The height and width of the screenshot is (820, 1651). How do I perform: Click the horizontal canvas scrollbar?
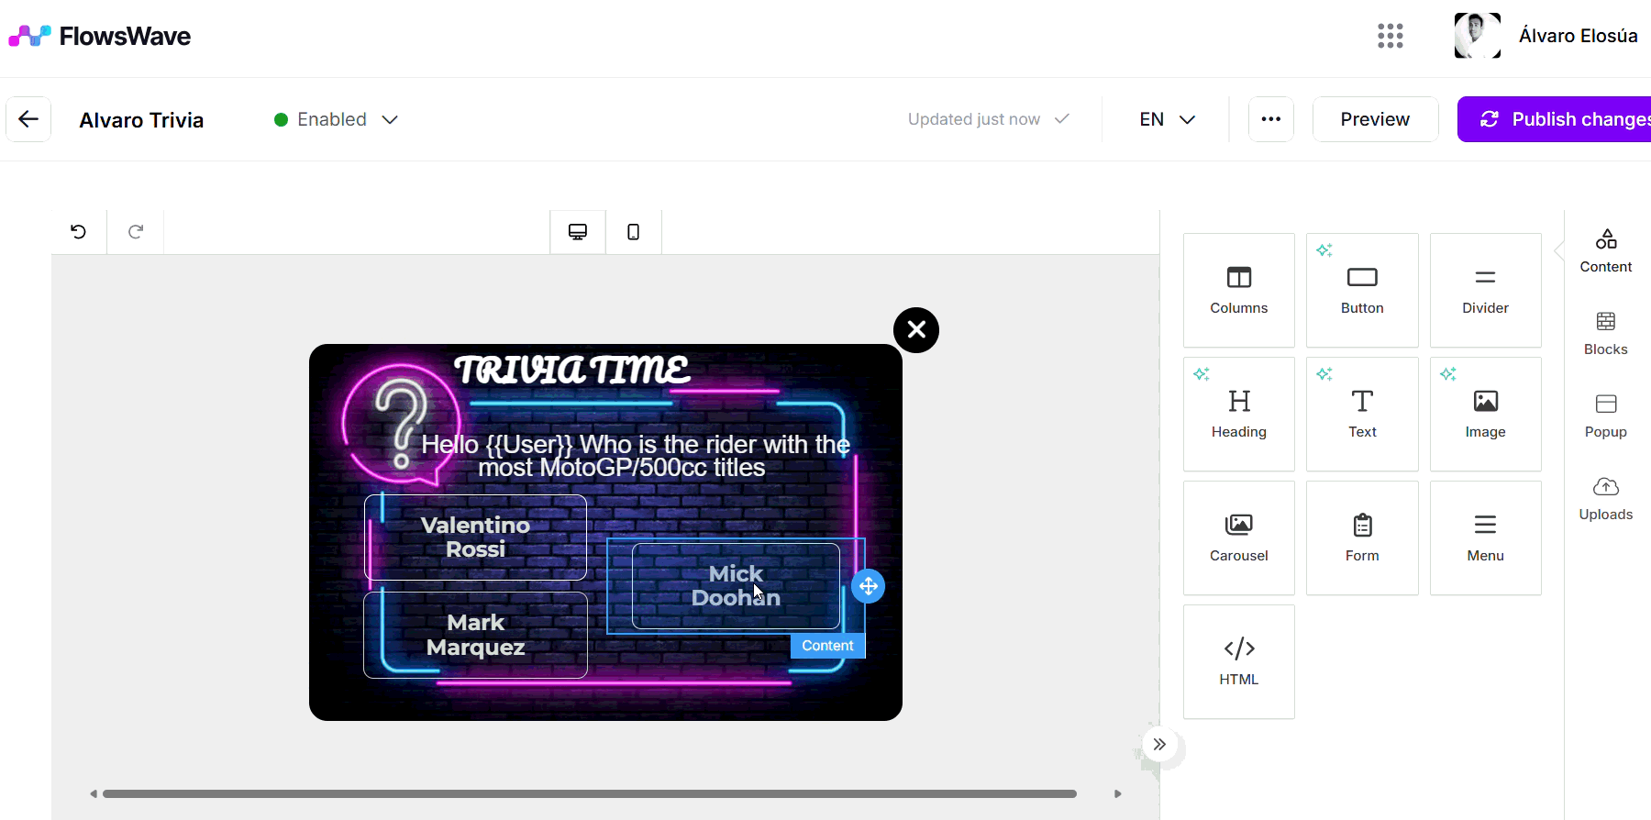[589, 793]
